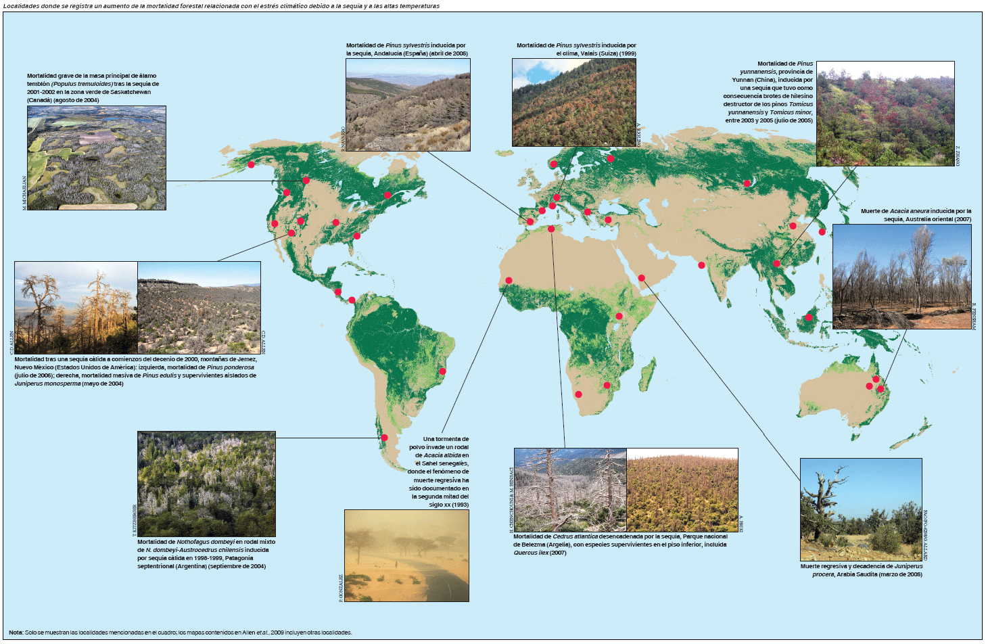This screenshot has width=986, height=644.
Task: Select the red dot in Siberia, Russia
Action: point(747,183)
